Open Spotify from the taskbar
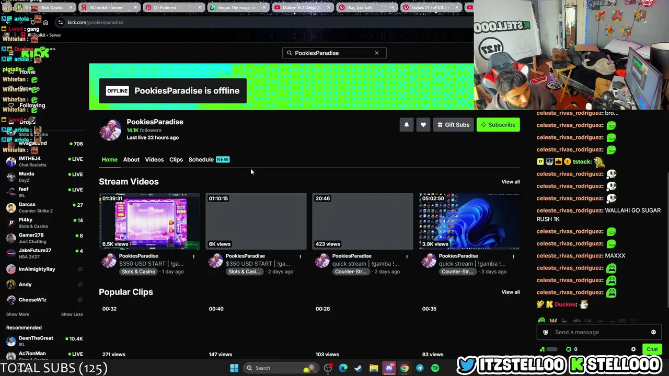 435,368
